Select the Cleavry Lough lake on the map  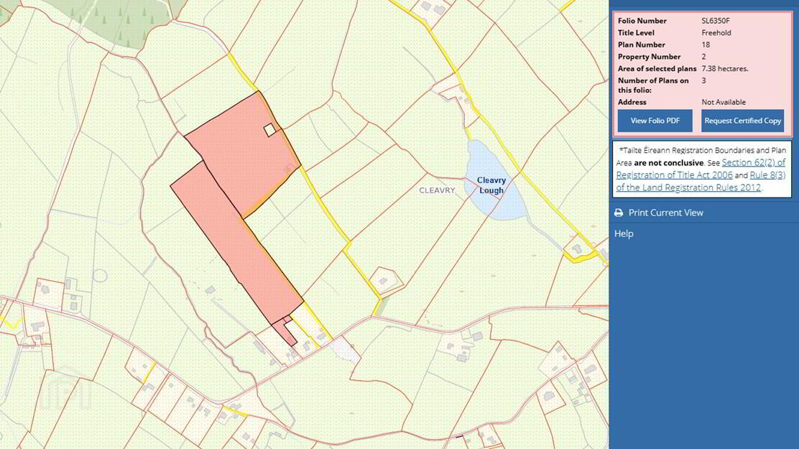(x=493, y=181)
